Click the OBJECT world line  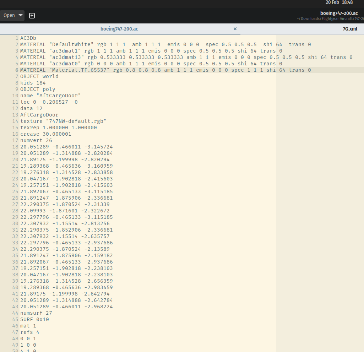39,76
